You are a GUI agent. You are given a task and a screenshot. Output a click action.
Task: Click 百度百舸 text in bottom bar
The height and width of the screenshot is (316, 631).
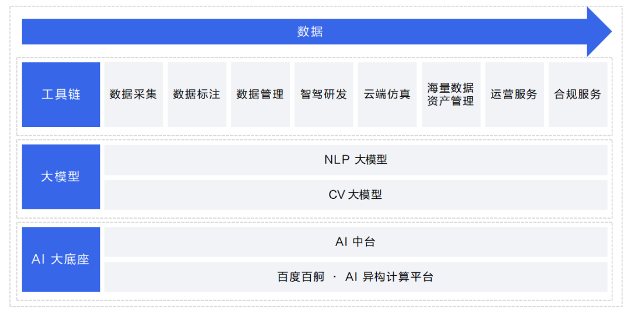301,277
